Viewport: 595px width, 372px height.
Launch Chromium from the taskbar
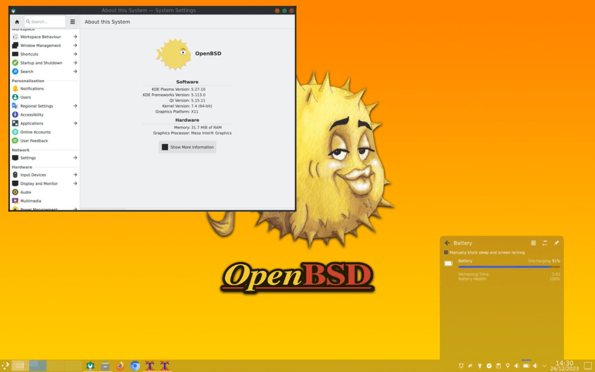(x=135, y=366)
